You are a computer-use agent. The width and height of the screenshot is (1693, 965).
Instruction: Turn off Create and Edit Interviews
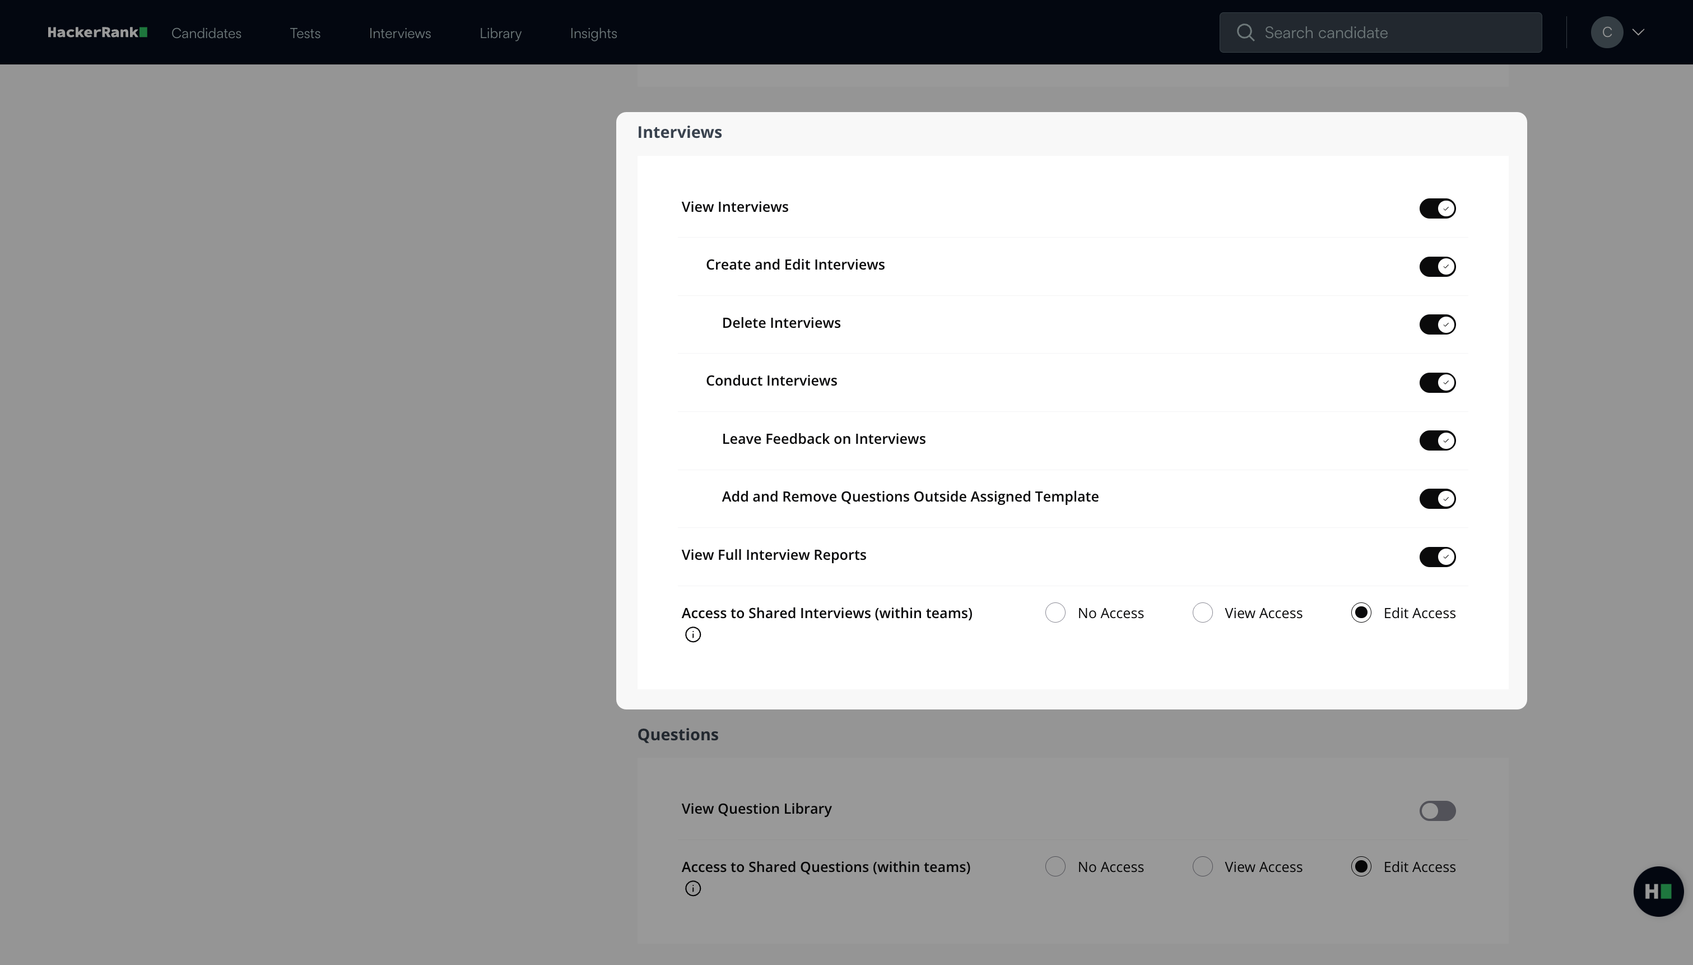[x=1436, y=266]
